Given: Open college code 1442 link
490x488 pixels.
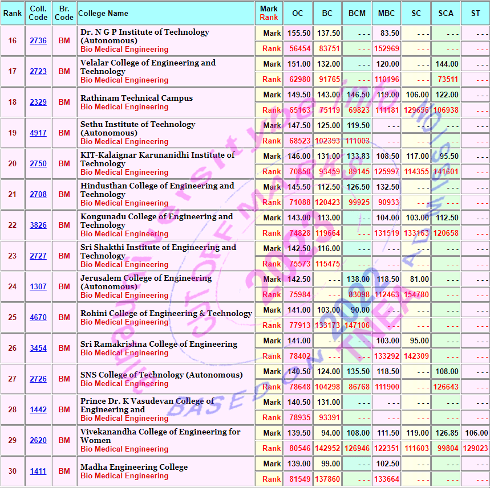Looking at the screenshot, I should [38, 410].
